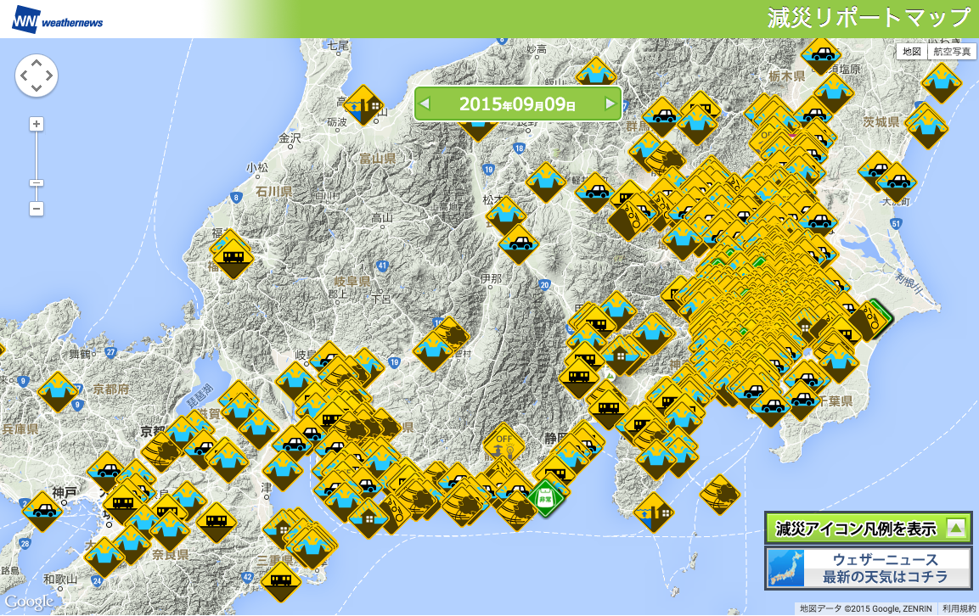
Task: Open the ウェザーニュース latest weather banner
Action: (867, 568)
